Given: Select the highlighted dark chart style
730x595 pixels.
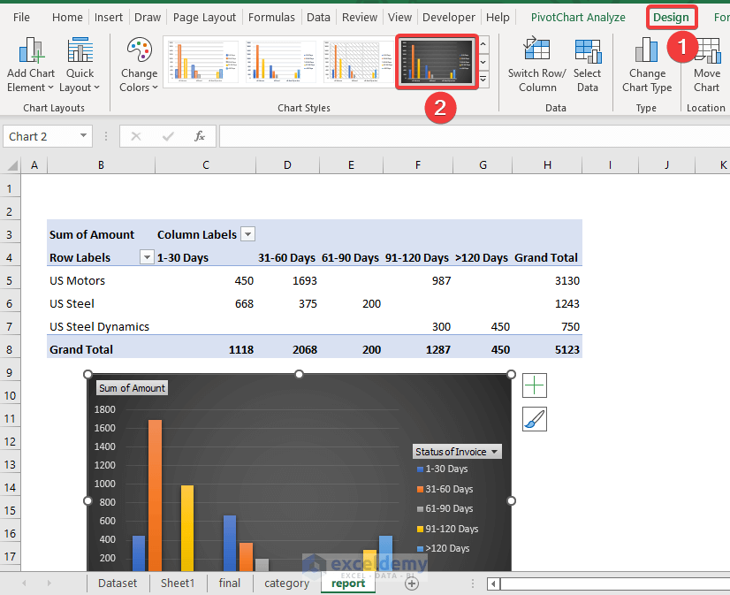Looking at the screenshot, I should (437, 62).
